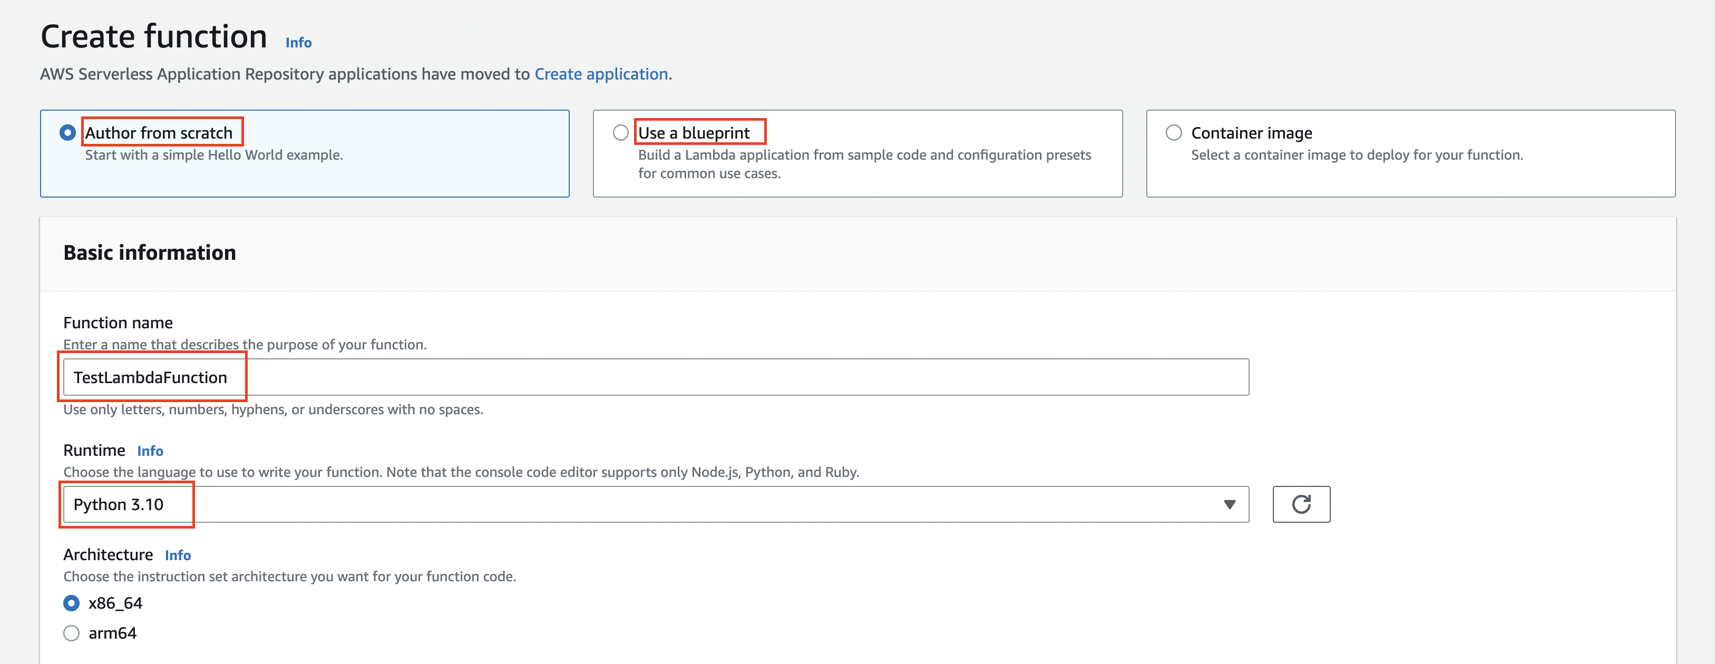Image resolution: width=1715 pixels, height=664 pixels.
Task: Click the 'Use only letters, numbers, hyphens' hint text
Action: click(x=273, y=409)
